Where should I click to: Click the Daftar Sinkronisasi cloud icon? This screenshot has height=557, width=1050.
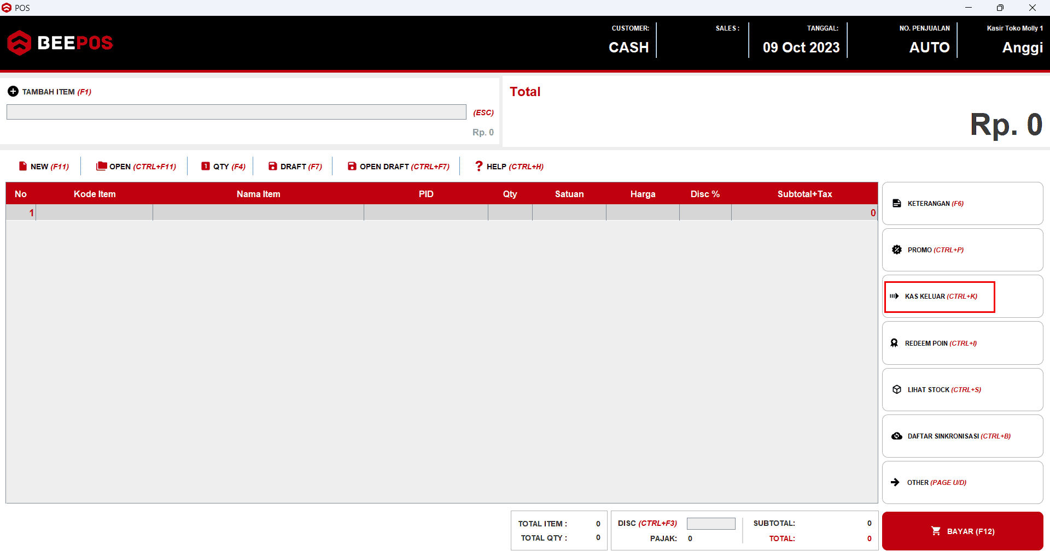897,436
